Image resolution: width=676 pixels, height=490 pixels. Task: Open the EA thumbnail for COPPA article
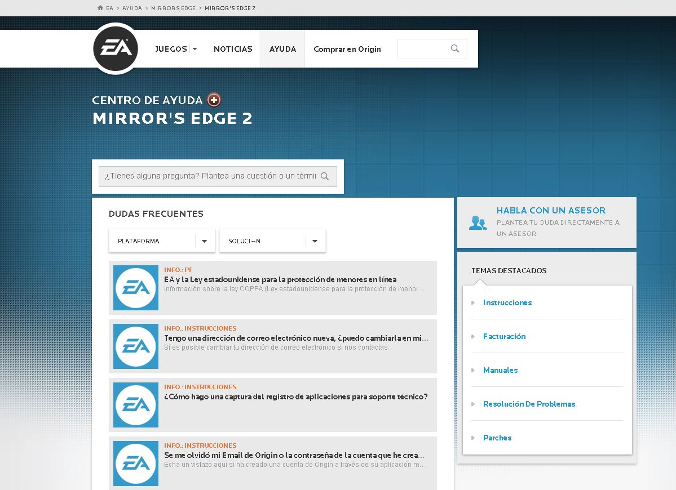click(x=136, y=288)
